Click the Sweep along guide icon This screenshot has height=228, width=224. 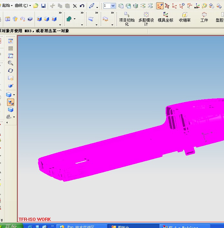23,19
